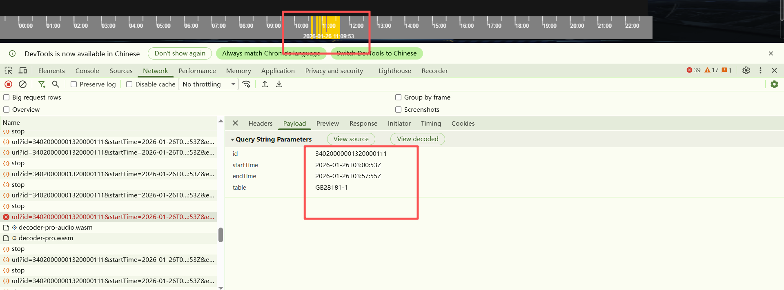784x290 pixels.
Task: Click 14:00 mark on the timeline
Action: point(411,26)
